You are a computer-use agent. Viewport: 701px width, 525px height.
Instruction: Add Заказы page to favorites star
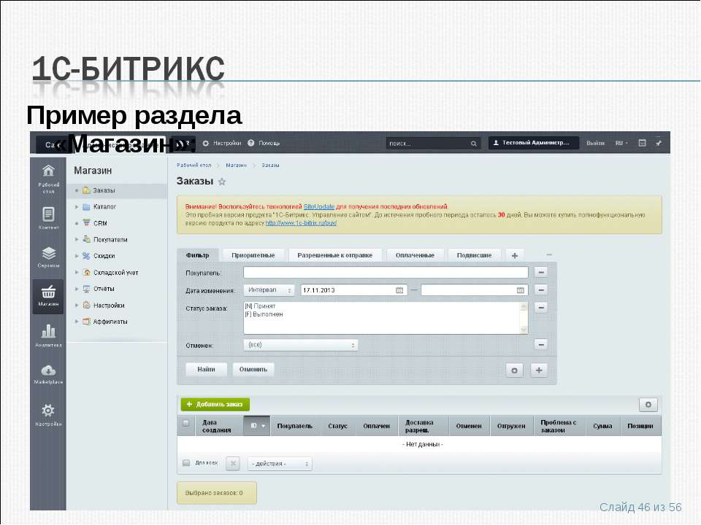pyautogui.click(x=222, y=182)
